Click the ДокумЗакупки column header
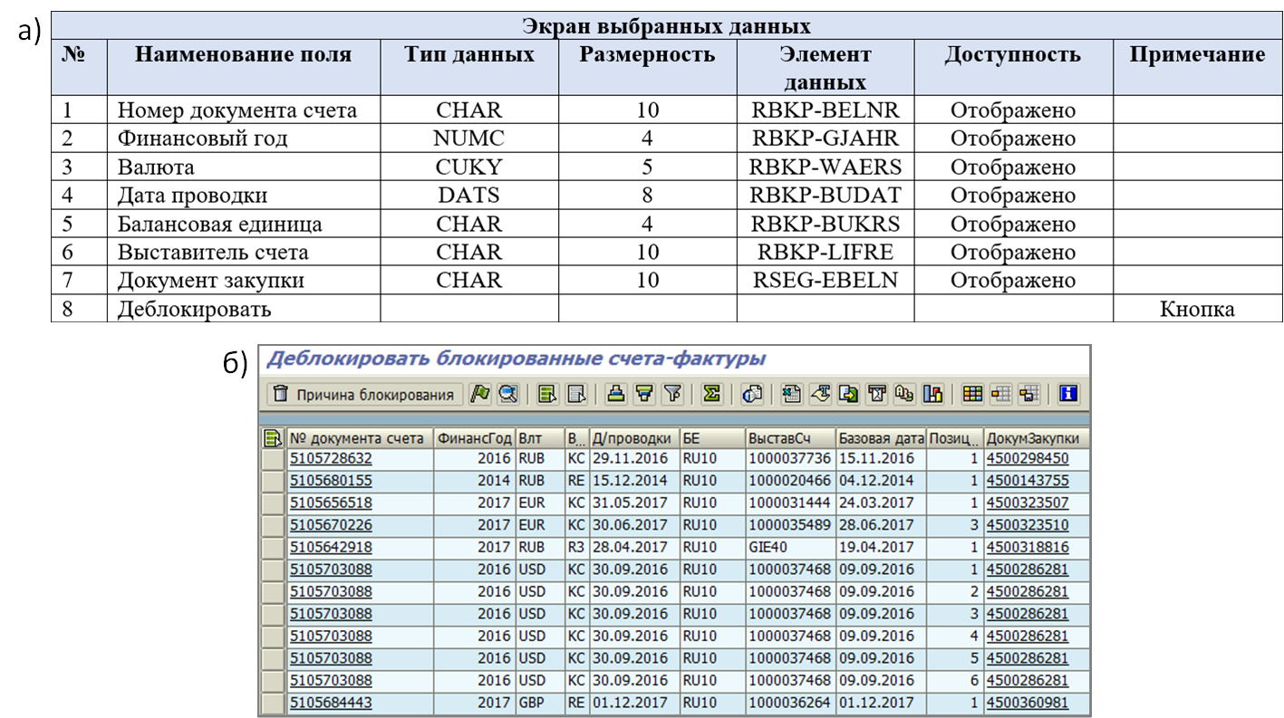The height and width of the screenshot is (718, 1284). pyautogui.click(x=1037, y=438)
